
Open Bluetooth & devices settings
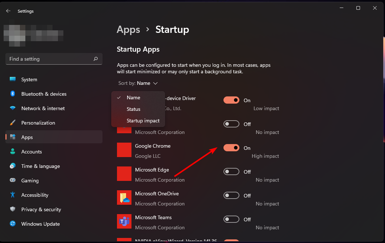tap(54, 94)
